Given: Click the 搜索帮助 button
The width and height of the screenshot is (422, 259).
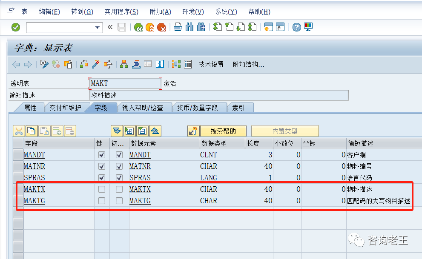Looking at the screenshot, I should click(x=223, y=131).
